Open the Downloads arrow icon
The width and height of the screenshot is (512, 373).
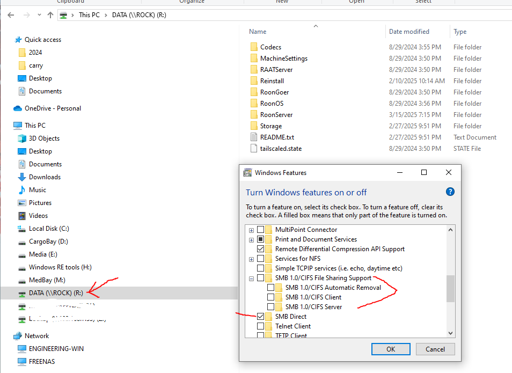[x=22, y=177]
